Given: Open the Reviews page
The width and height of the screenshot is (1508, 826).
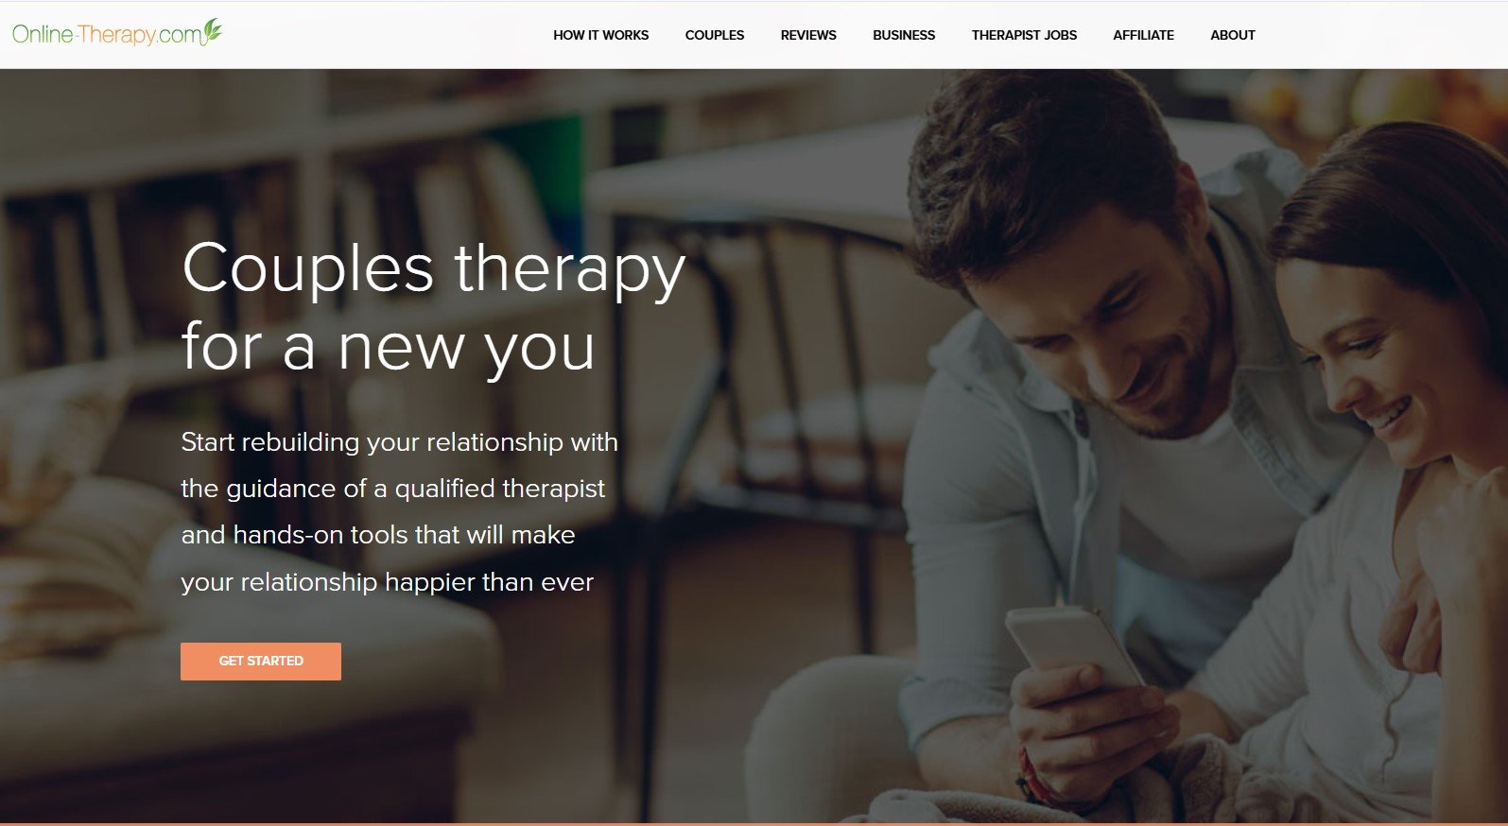Looking at the screenshot, I should tap(808, 35).
